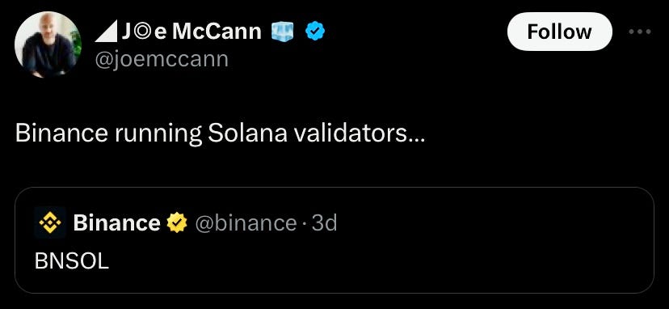This screenshot has width=669, height=309.
Task: Click Binance's gold verified badge
Action: pyautogui.click(x=177, y=222)
